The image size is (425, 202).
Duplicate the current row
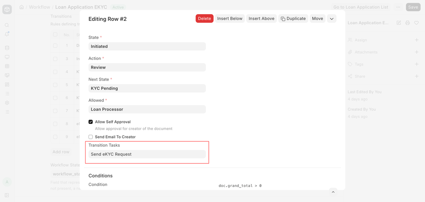point(293,18)
